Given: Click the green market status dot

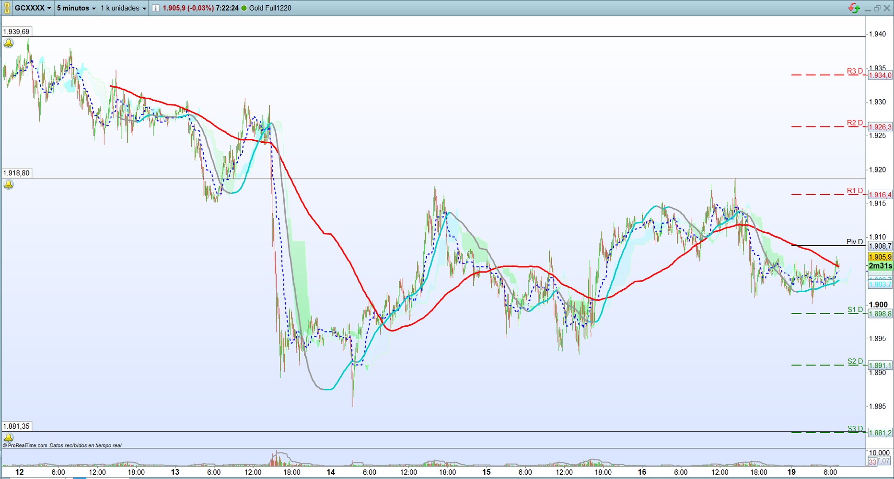Looking at the screenshot, I should click(244, 8).
